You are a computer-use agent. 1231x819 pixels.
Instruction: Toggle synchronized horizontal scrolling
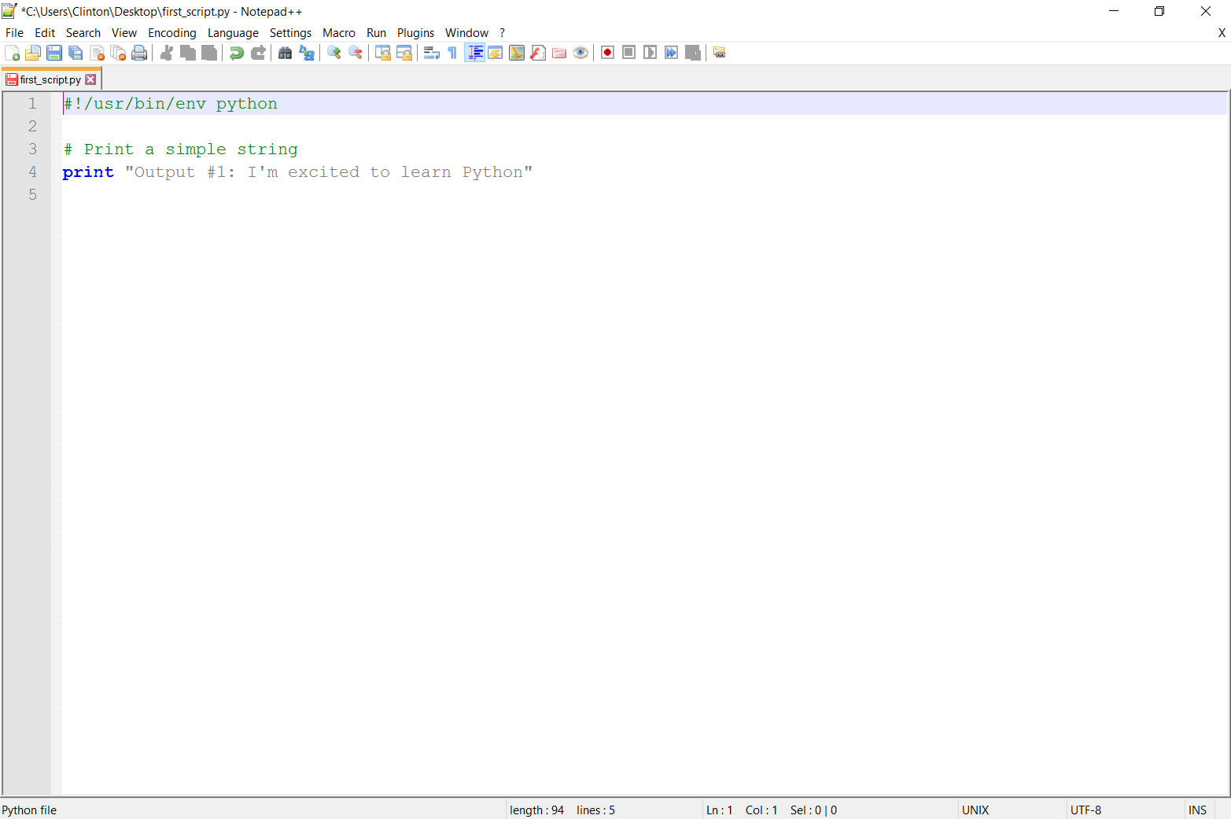click(404, 53)
